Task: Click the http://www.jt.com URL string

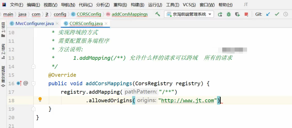Action: tap(187, 101)
